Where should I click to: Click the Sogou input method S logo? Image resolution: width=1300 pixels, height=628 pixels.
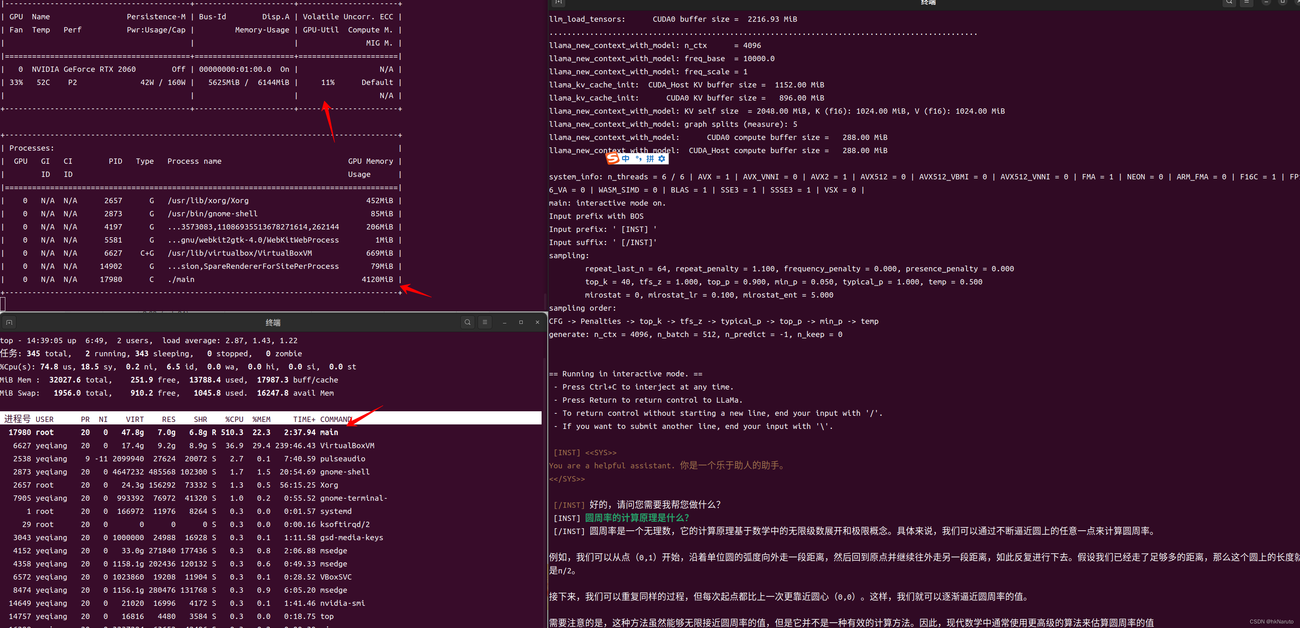613,158
